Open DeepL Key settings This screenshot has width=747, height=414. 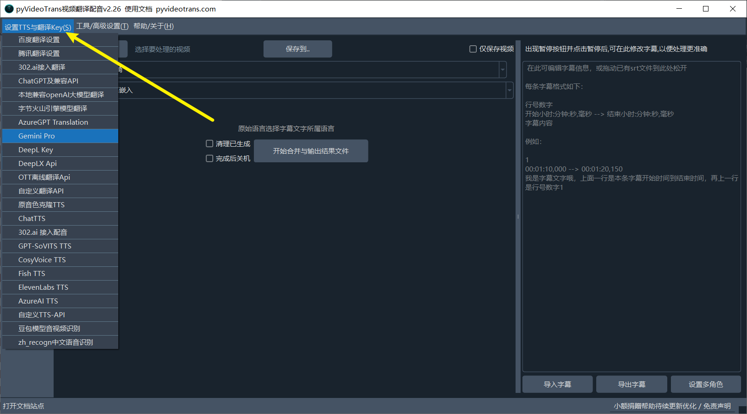(x=60, y=150)
